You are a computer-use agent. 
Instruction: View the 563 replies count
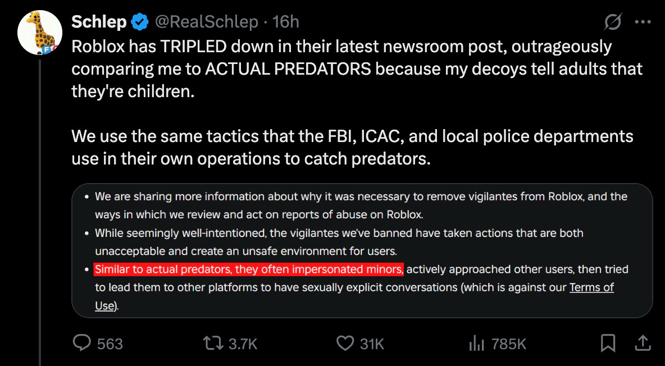coord(110,344)
